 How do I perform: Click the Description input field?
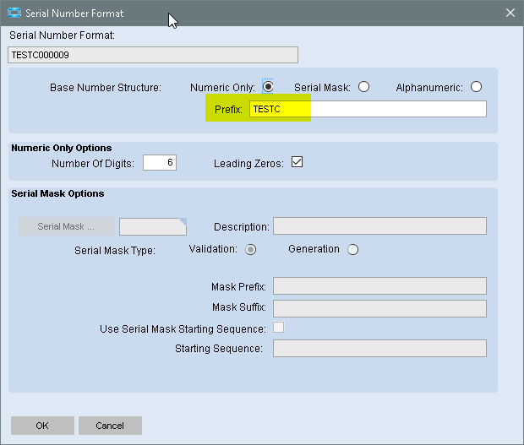379,226
